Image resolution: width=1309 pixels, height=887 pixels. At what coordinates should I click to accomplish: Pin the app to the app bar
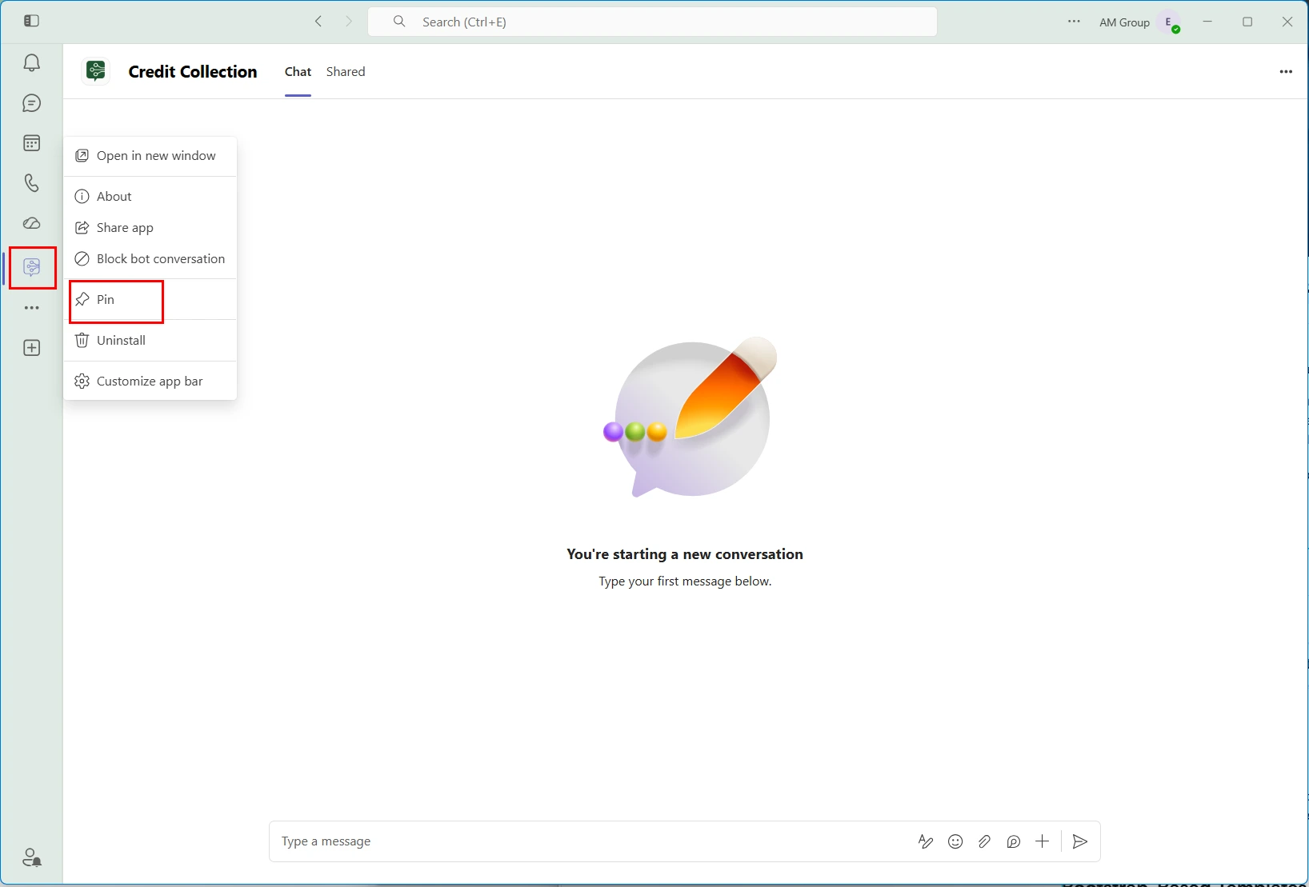click(150, 300)
